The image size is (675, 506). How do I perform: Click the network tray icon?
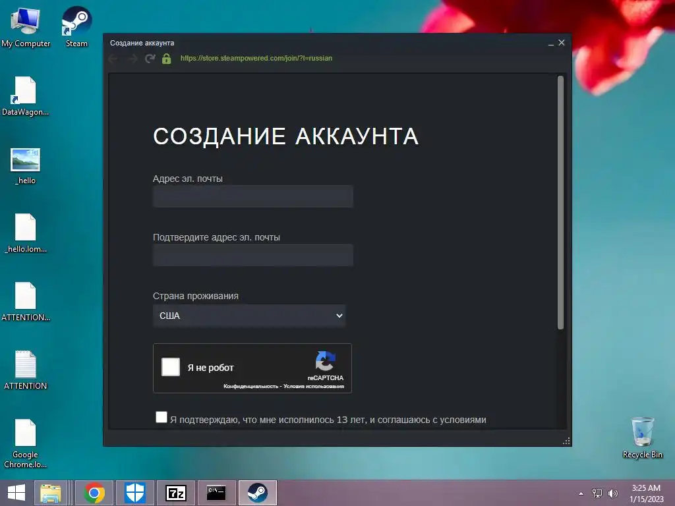597,493
